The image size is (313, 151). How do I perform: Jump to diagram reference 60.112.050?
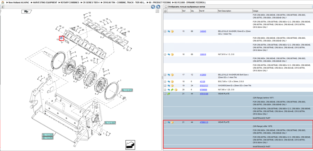48,138
